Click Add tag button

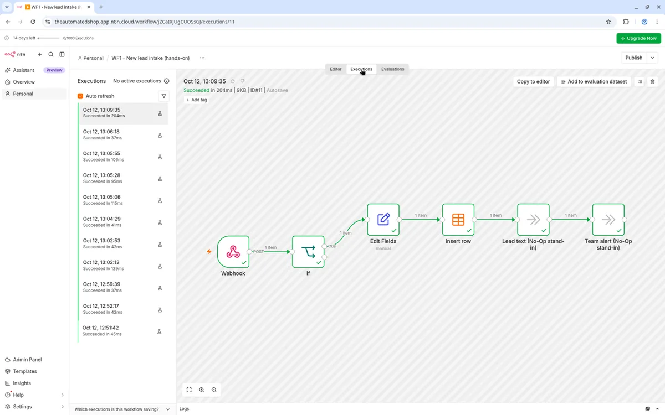point(196,100)
